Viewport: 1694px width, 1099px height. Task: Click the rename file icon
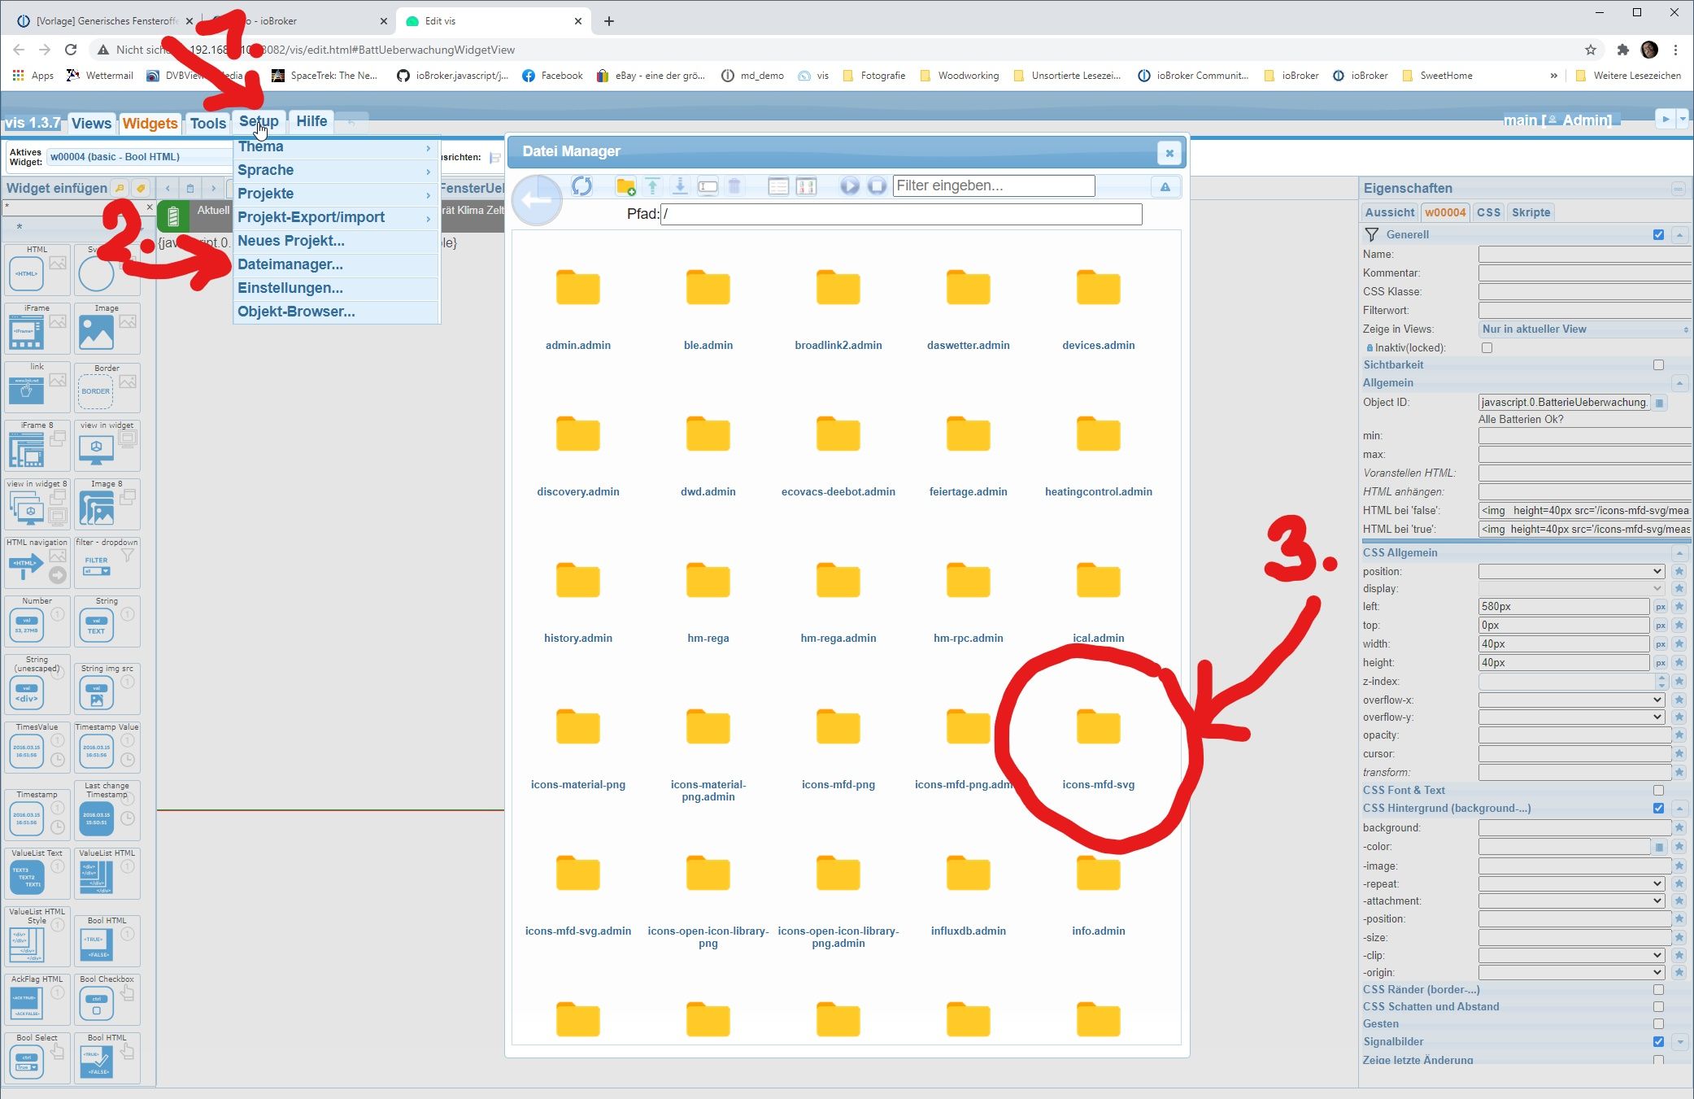coord(708,186)
